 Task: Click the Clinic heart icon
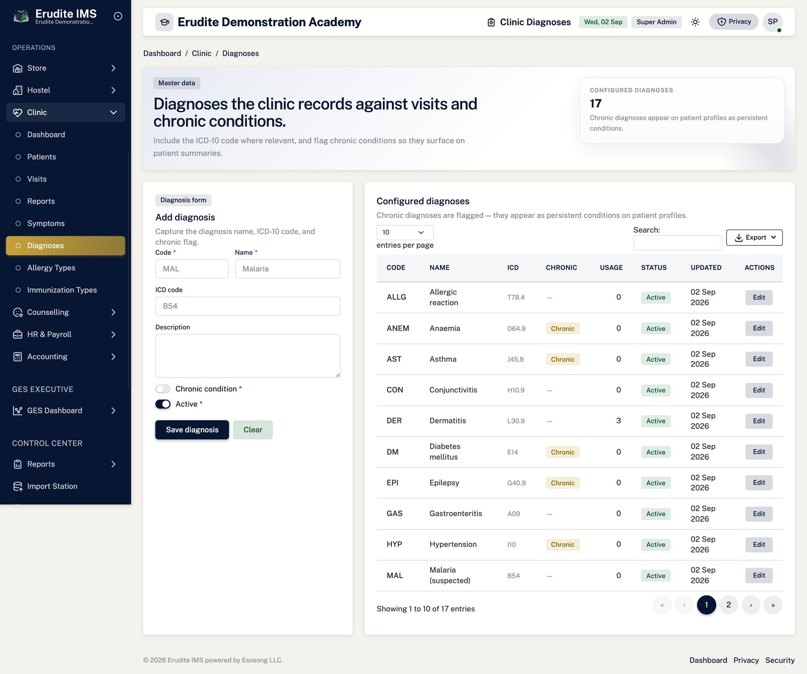click(x=18, y=113)
